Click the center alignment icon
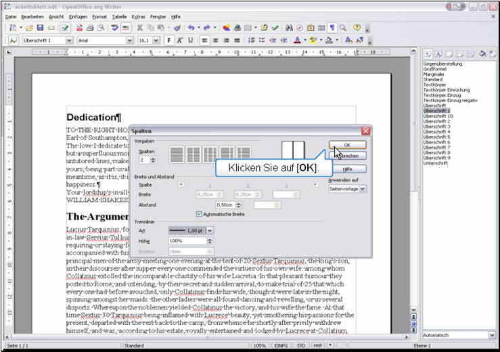The image size is (500, 352). pyautogui.click(x=216, y=41)
